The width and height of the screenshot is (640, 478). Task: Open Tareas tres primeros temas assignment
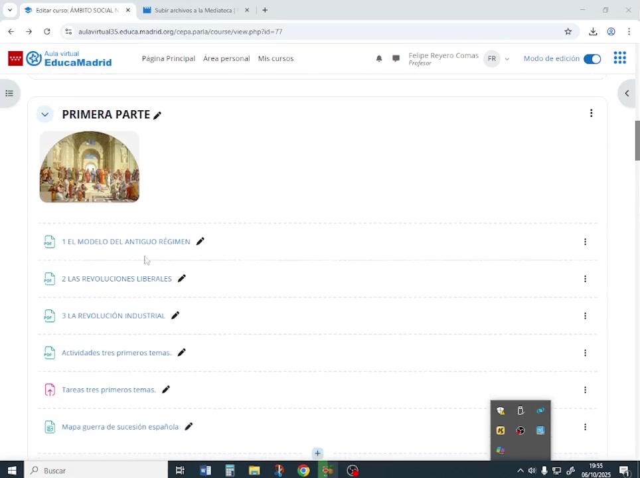coord(109,390)
